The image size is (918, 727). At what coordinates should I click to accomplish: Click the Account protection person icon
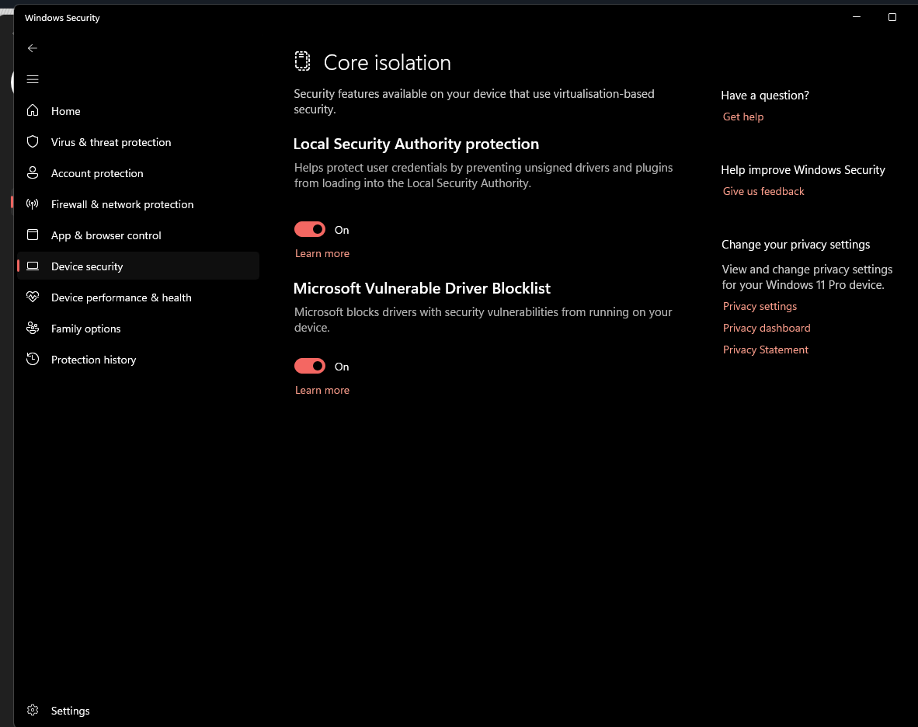point(33,172)
